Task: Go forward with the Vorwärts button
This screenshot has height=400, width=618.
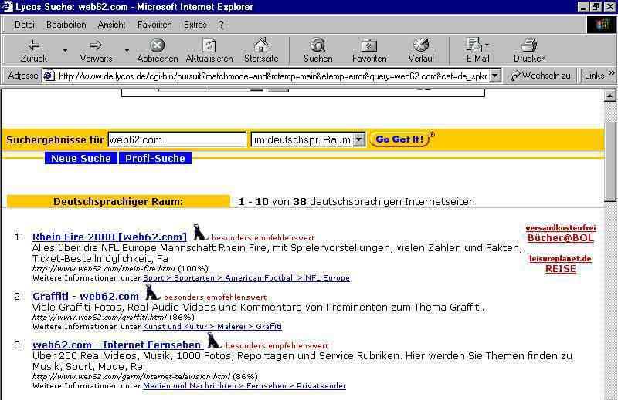Action: point(96,50)
